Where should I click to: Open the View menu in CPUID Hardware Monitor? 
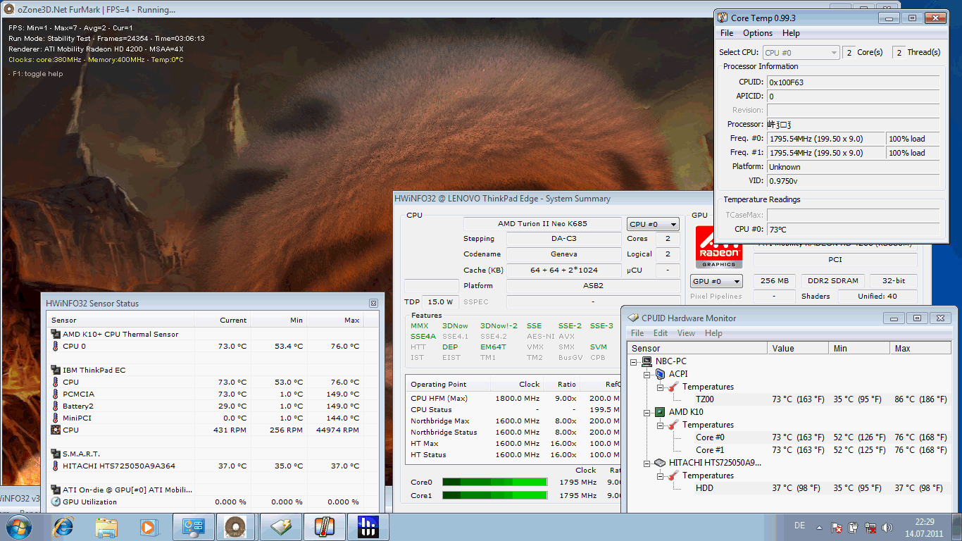click(x=686, y=333)
